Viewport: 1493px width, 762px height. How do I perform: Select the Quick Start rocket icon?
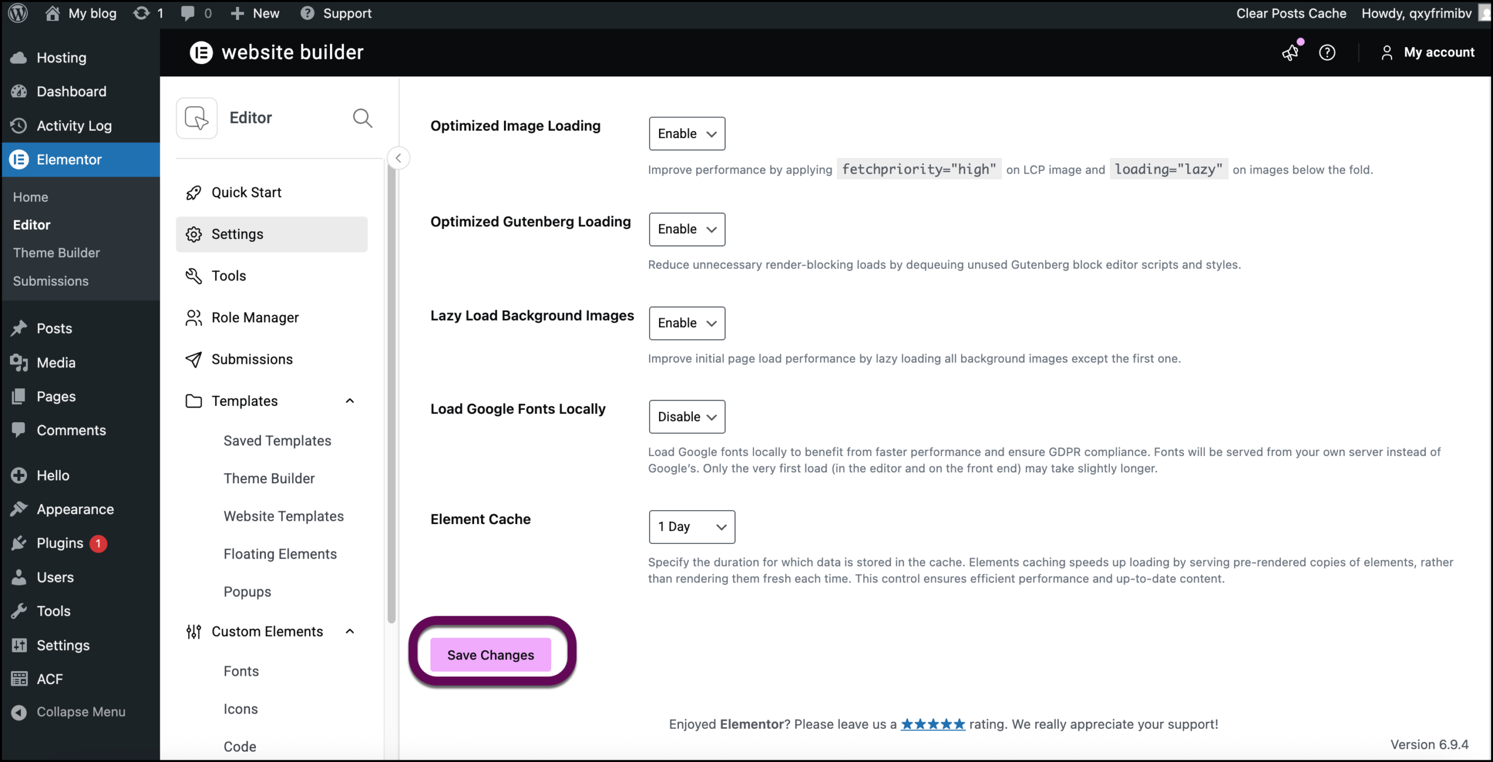point(194,192)
